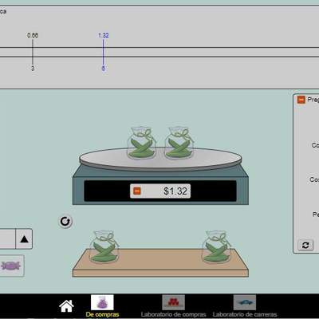This screenshot has width=319, height=319.
Task: Click the wooden shelf
Action: point(160,263)
